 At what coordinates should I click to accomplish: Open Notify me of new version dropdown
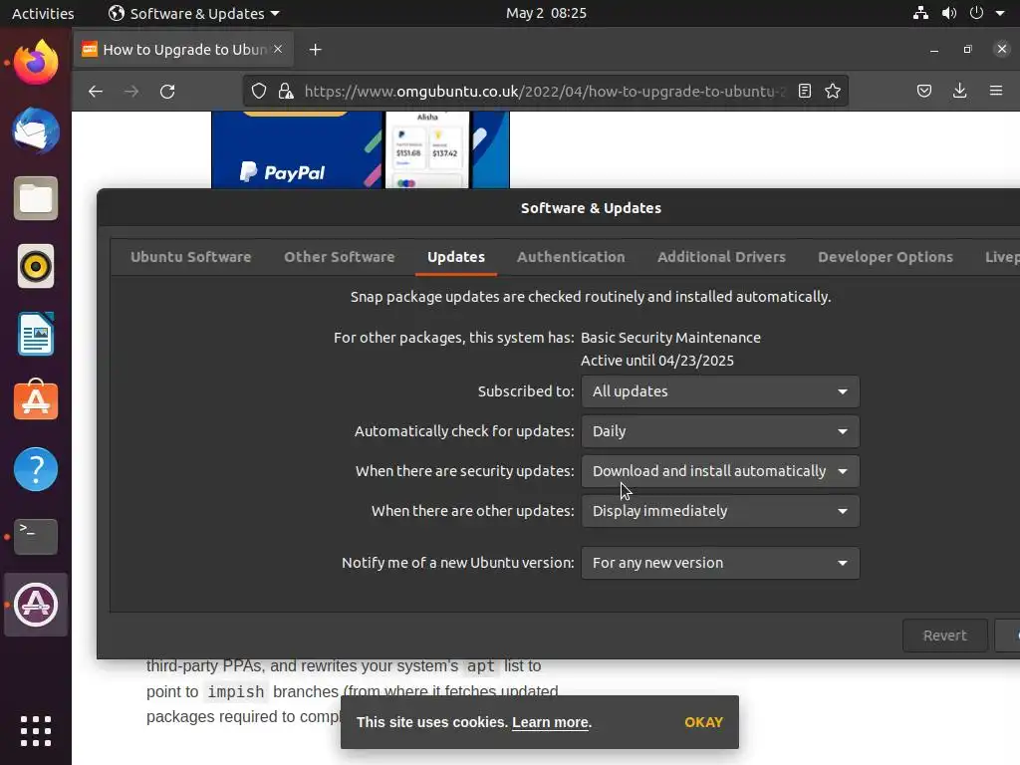(x=720, y=563)
